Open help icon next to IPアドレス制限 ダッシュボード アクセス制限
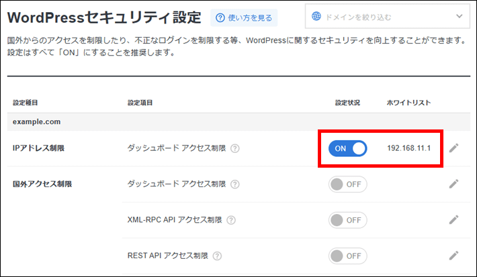Viewport: 477px width, 277px height. (235, 148)
